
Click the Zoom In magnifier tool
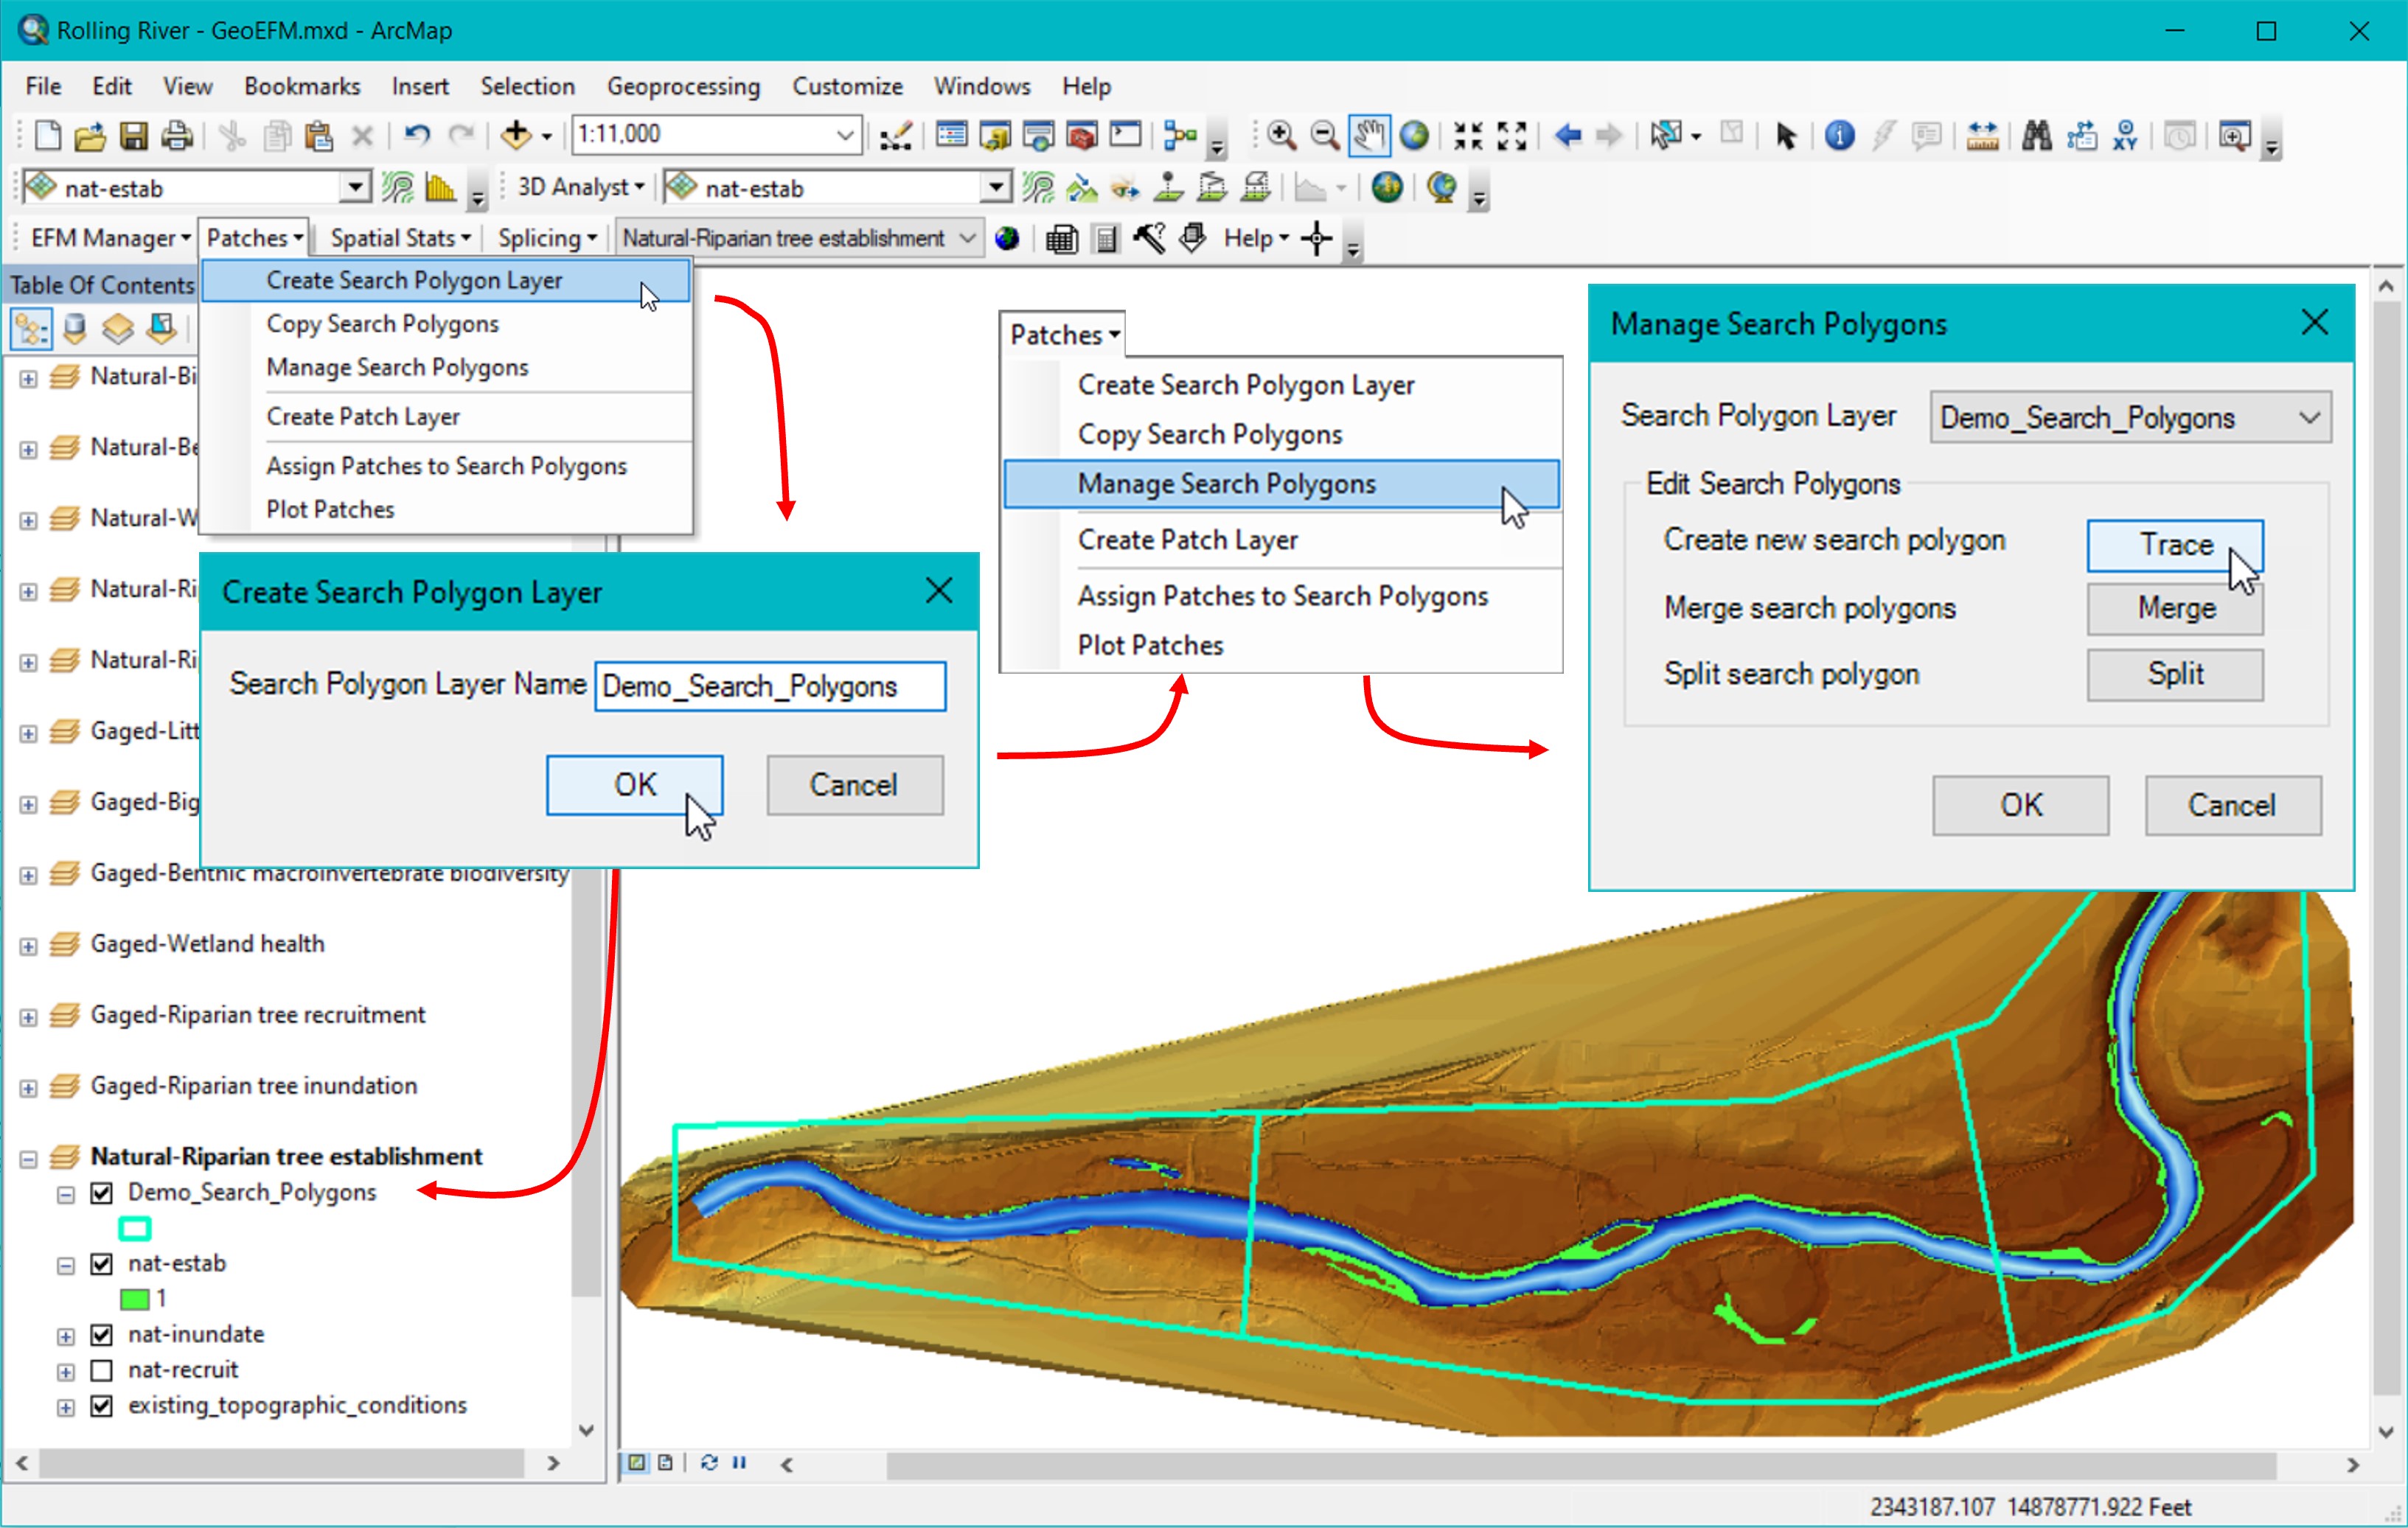(1281, 135)
